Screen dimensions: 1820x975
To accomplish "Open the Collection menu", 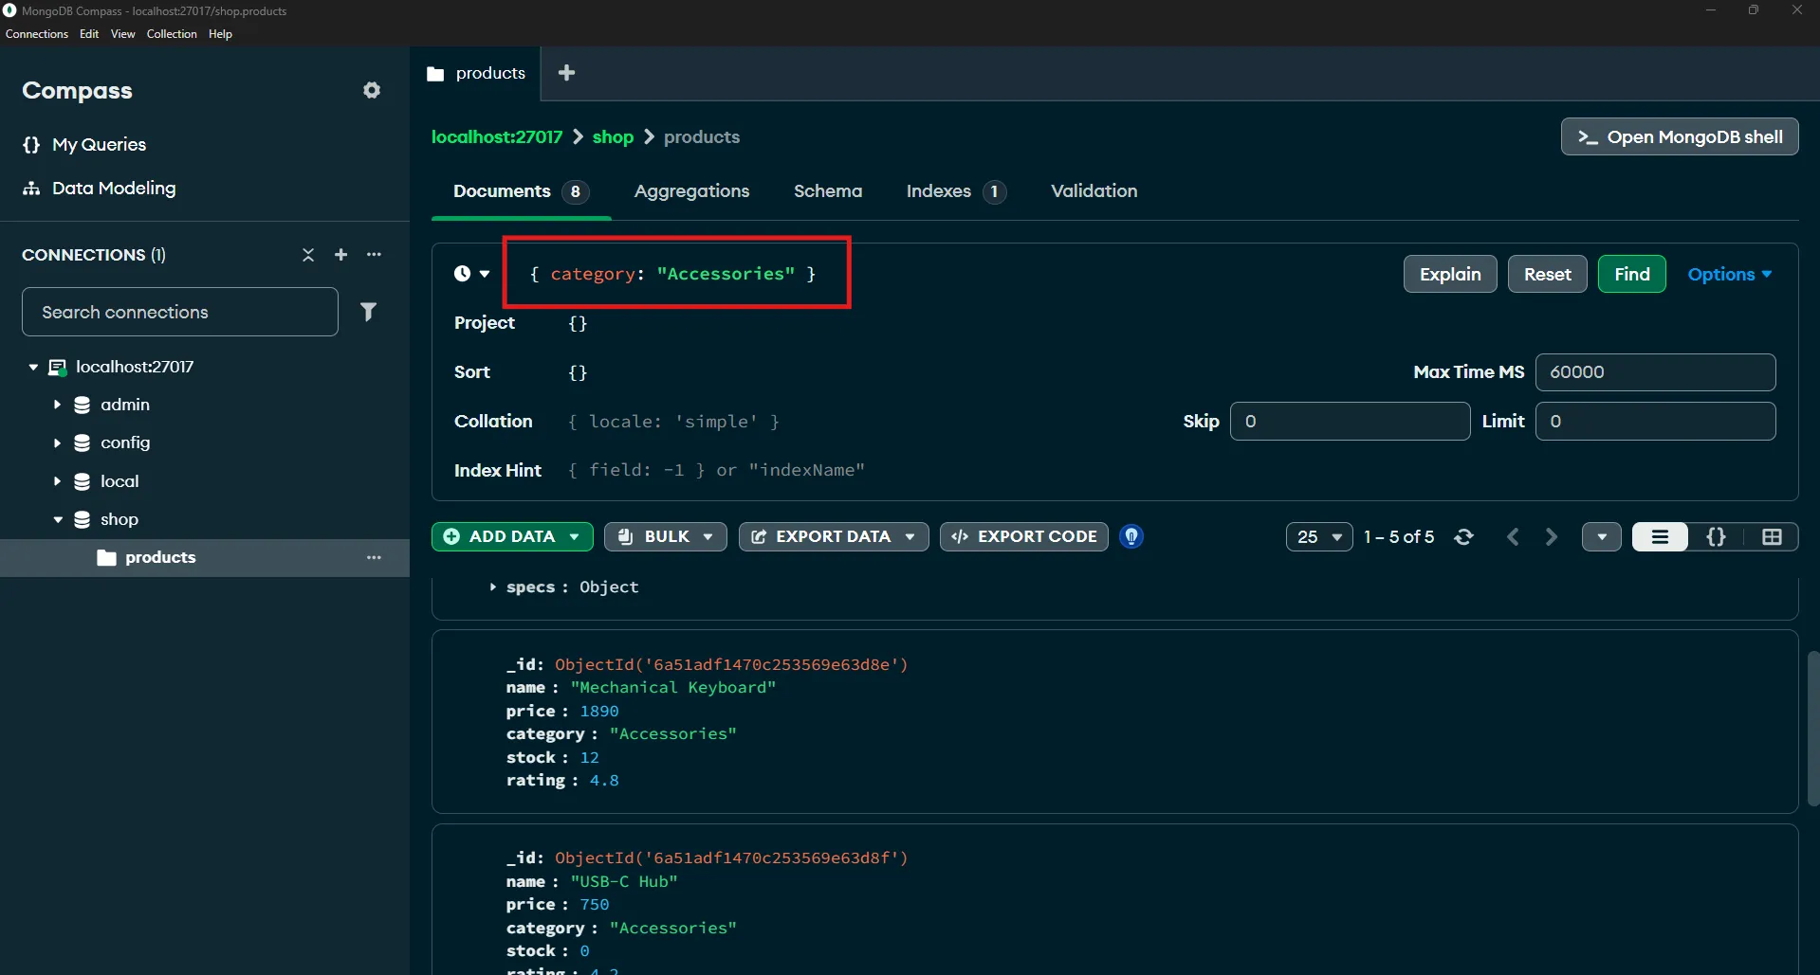I will click(172, 34).
